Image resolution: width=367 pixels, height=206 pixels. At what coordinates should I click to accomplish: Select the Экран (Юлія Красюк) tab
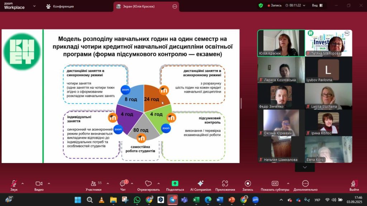142,6
